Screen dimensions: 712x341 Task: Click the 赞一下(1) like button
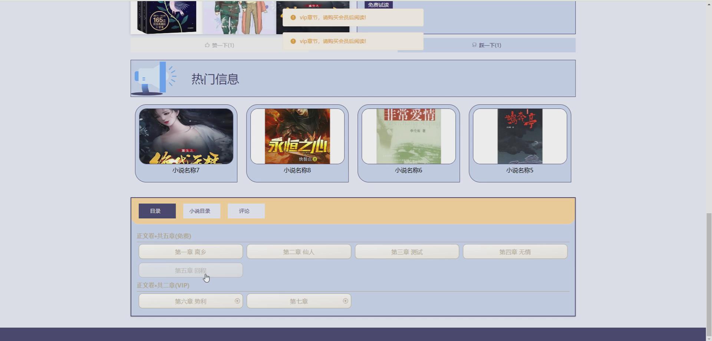220,45
